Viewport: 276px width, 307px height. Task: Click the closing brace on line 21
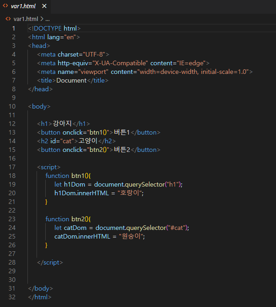[46, 202]
